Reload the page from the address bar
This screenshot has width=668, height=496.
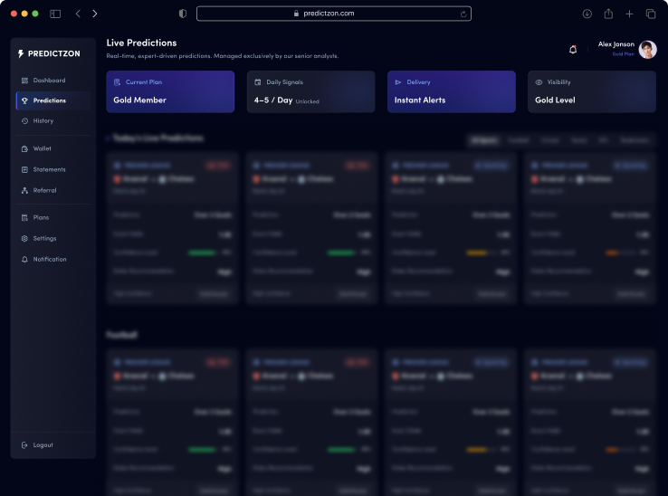pos(463,14)
